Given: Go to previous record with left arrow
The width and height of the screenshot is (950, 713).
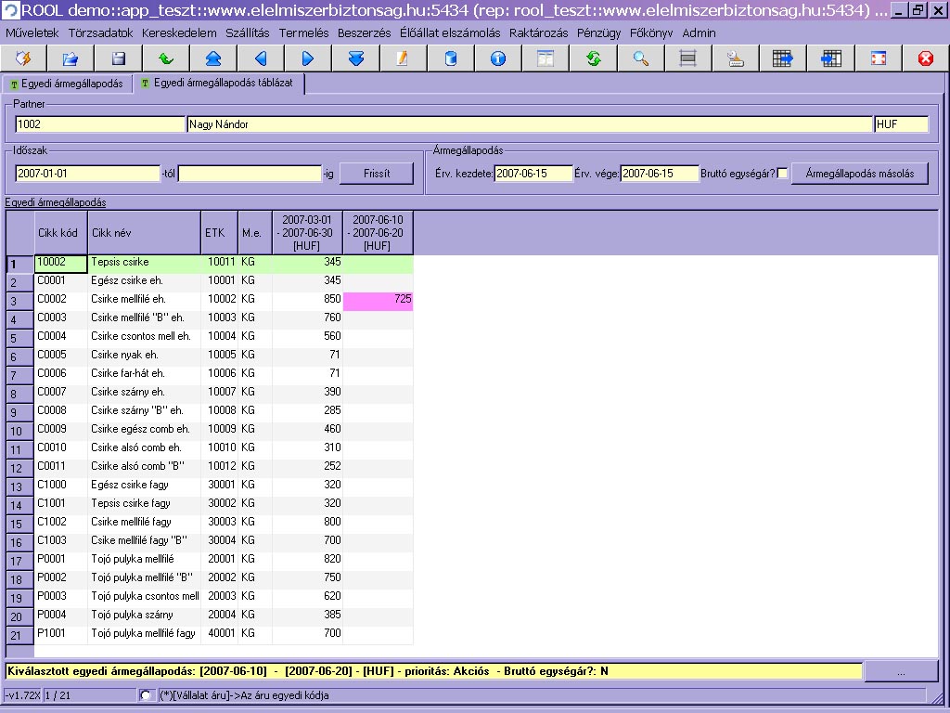Looking at the screenshot, I should point(261,58).
